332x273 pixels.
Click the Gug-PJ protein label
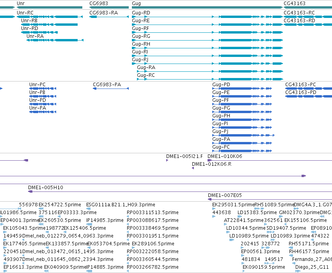click(220, 132)
